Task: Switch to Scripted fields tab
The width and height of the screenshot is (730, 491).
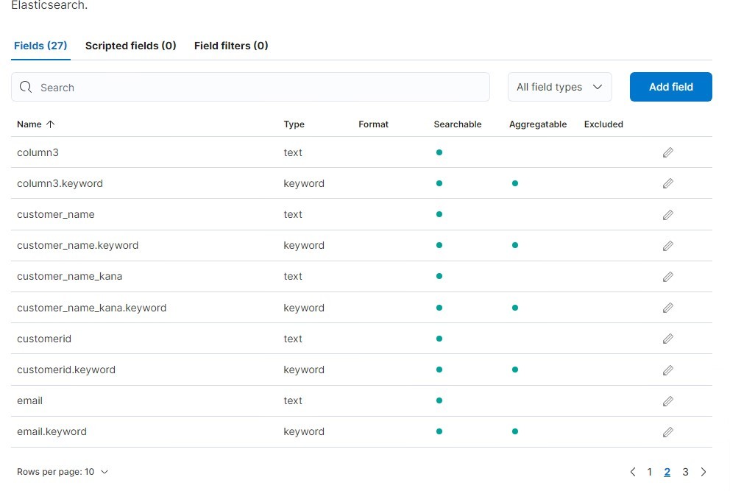Action: click(130, 46)
